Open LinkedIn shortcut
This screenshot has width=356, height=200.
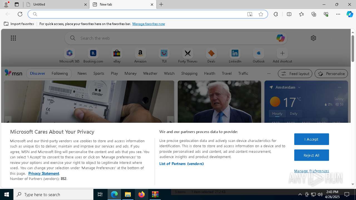pos(235,56)
